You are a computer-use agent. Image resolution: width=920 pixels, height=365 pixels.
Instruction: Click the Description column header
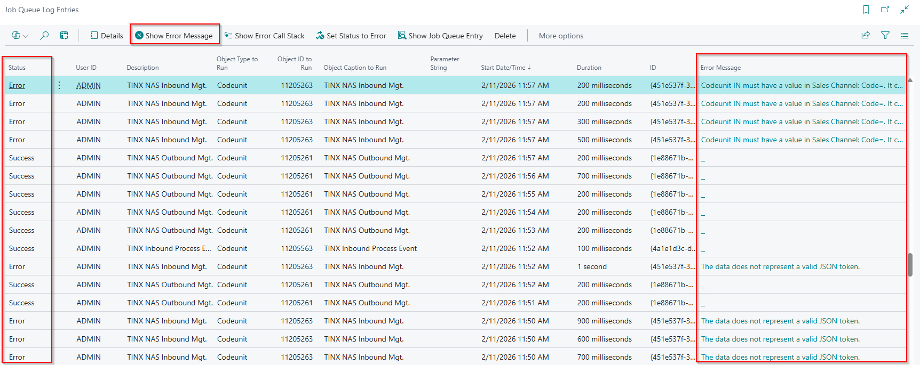[x=142, y=68]
